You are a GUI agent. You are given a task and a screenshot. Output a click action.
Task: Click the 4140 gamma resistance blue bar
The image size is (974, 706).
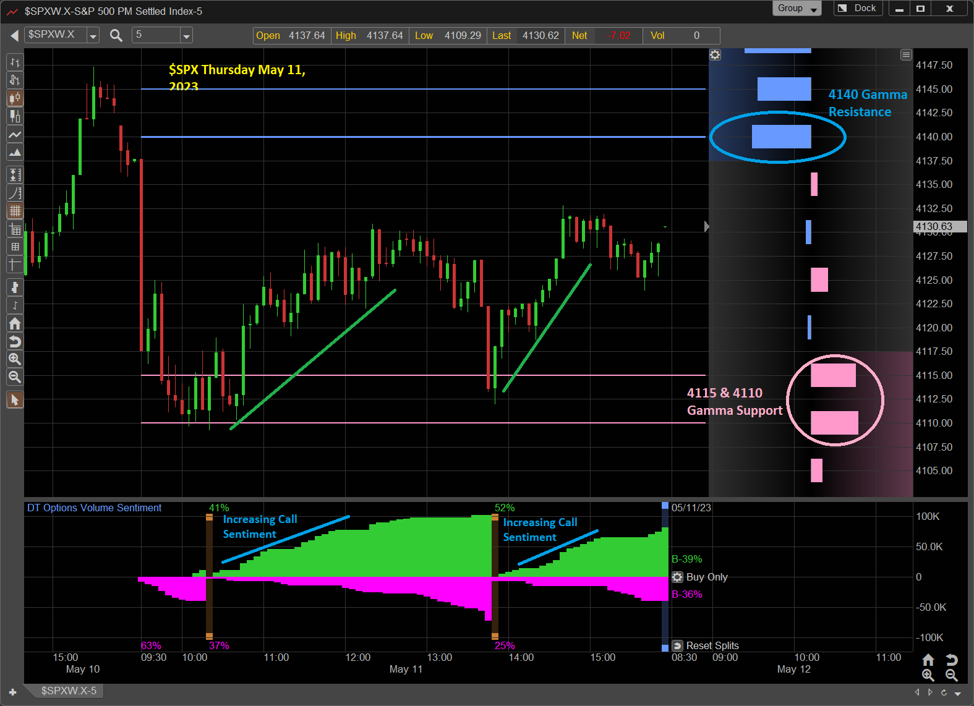[781, 137]
